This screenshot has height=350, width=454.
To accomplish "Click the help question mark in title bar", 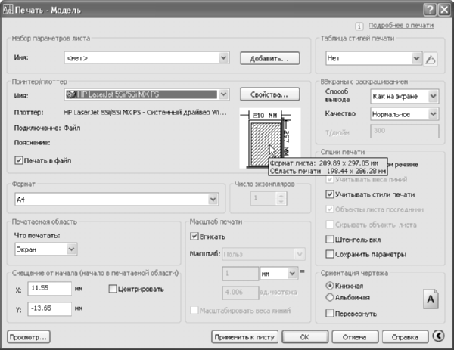I will tap(430, 10).
